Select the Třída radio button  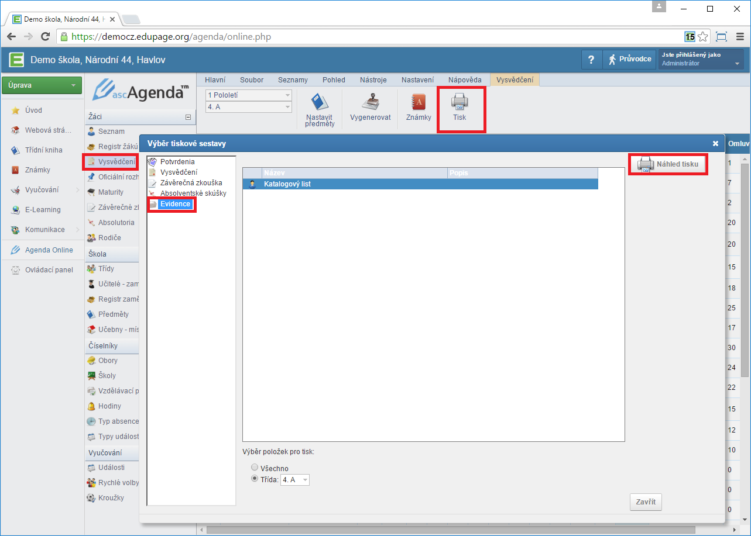coord(254,478)
